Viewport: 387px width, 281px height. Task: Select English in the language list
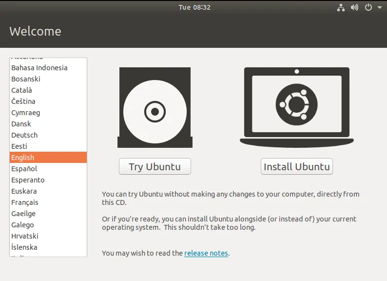[48, 158]
